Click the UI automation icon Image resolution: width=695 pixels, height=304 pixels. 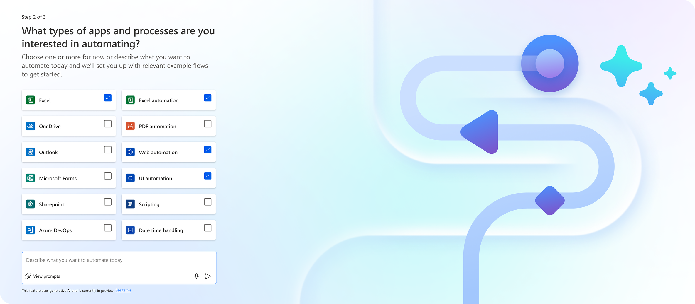[130, 178]
